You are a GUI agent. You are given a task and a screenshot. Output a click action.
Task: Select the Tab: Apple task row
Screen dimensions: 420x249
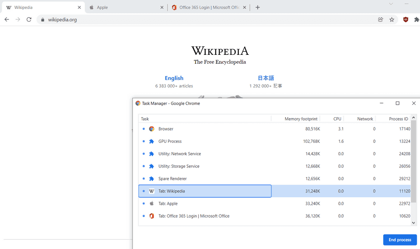tap(275, 203)
